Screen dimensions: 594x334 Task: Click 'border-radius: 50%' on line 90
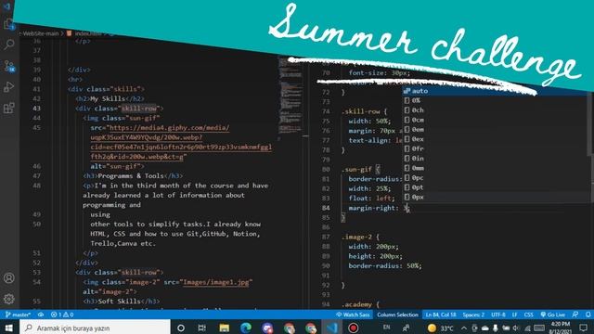pos(385,266)
